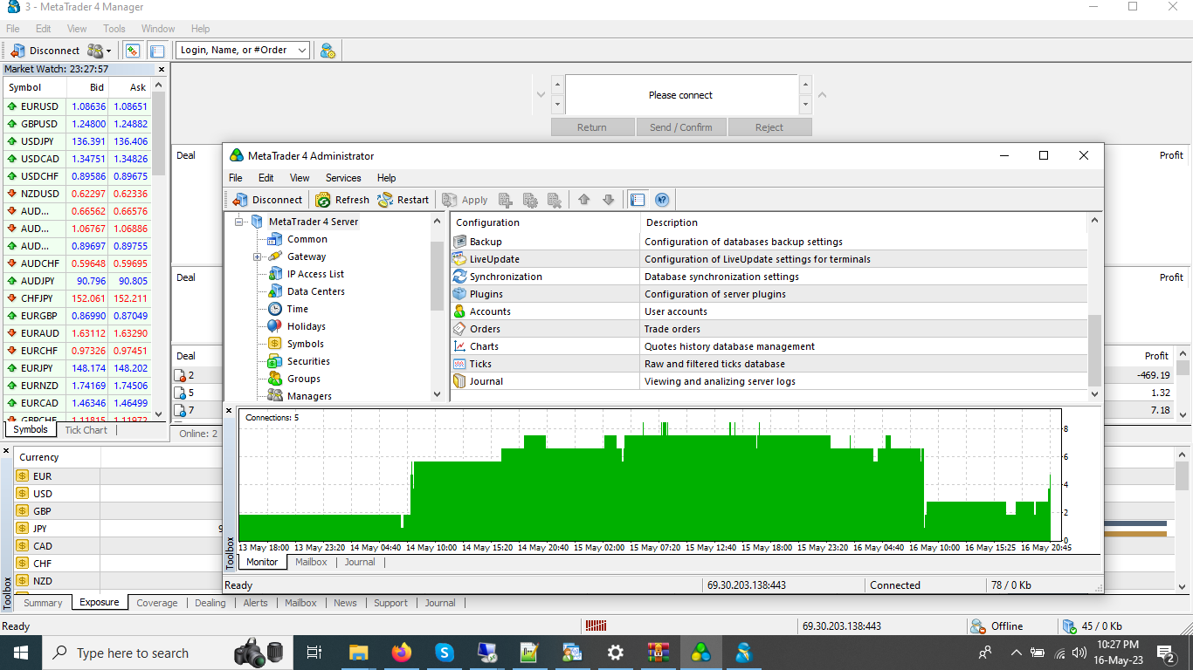Click the Backup configuration icon
Screen dimensions: 1193x670
point(460,242)
